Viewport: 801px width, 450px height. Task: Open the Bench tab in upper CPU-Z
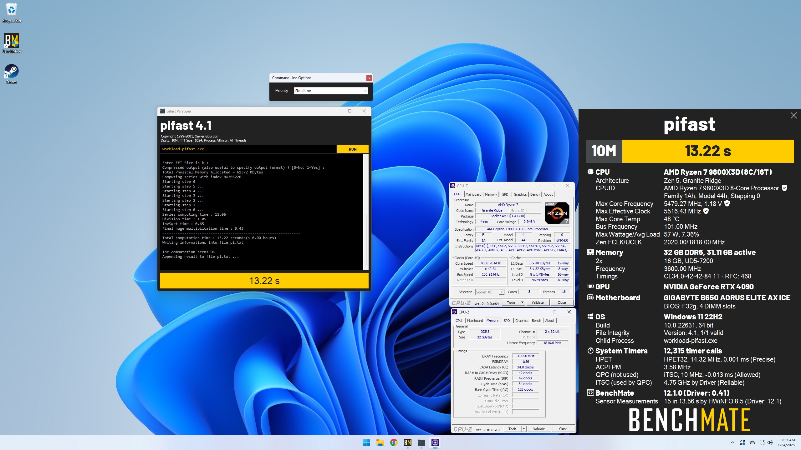(535, 194)
